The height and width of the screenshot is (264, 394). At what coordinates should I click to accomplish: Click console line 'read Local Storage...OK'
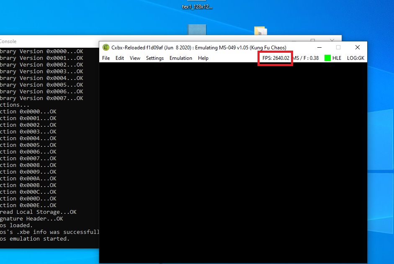pyautogui.click(x=38, y=212)
